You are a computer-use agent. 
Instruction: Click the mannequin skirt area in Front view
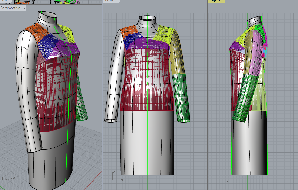point(147,143)
